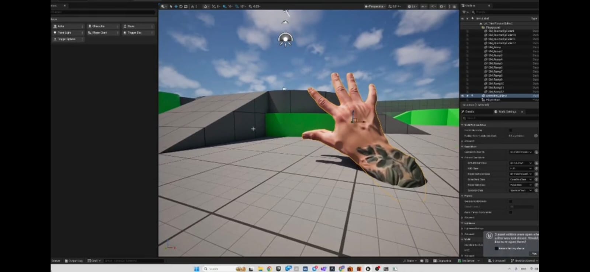Check Remember my choice in notification

(x=496, y=248)
